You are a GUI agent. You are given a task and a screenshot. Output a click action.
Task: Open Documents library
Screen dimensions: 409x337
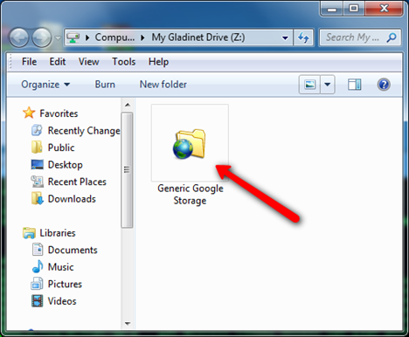(73, 250)
